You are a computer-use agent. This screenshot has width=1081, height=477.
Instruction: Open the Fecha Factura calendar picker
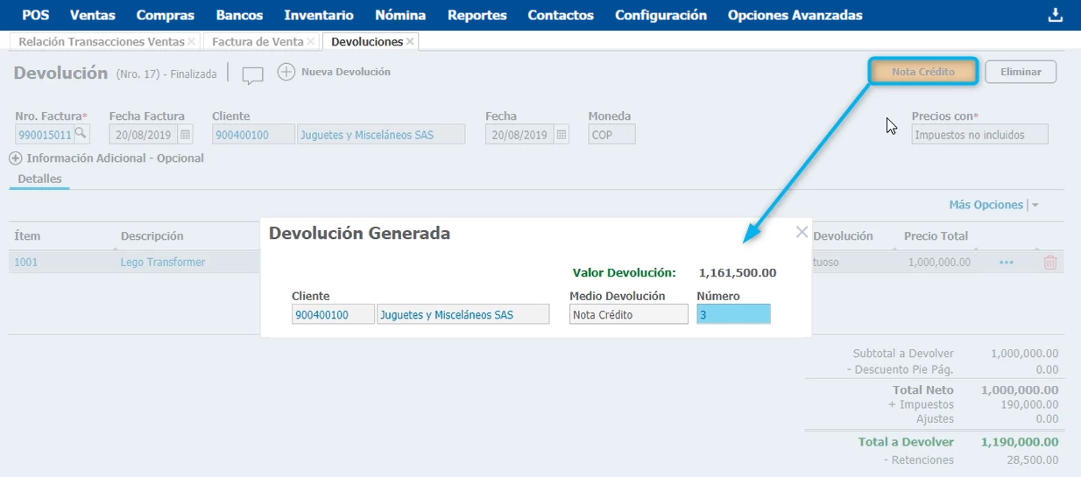[x=185, y=135]
